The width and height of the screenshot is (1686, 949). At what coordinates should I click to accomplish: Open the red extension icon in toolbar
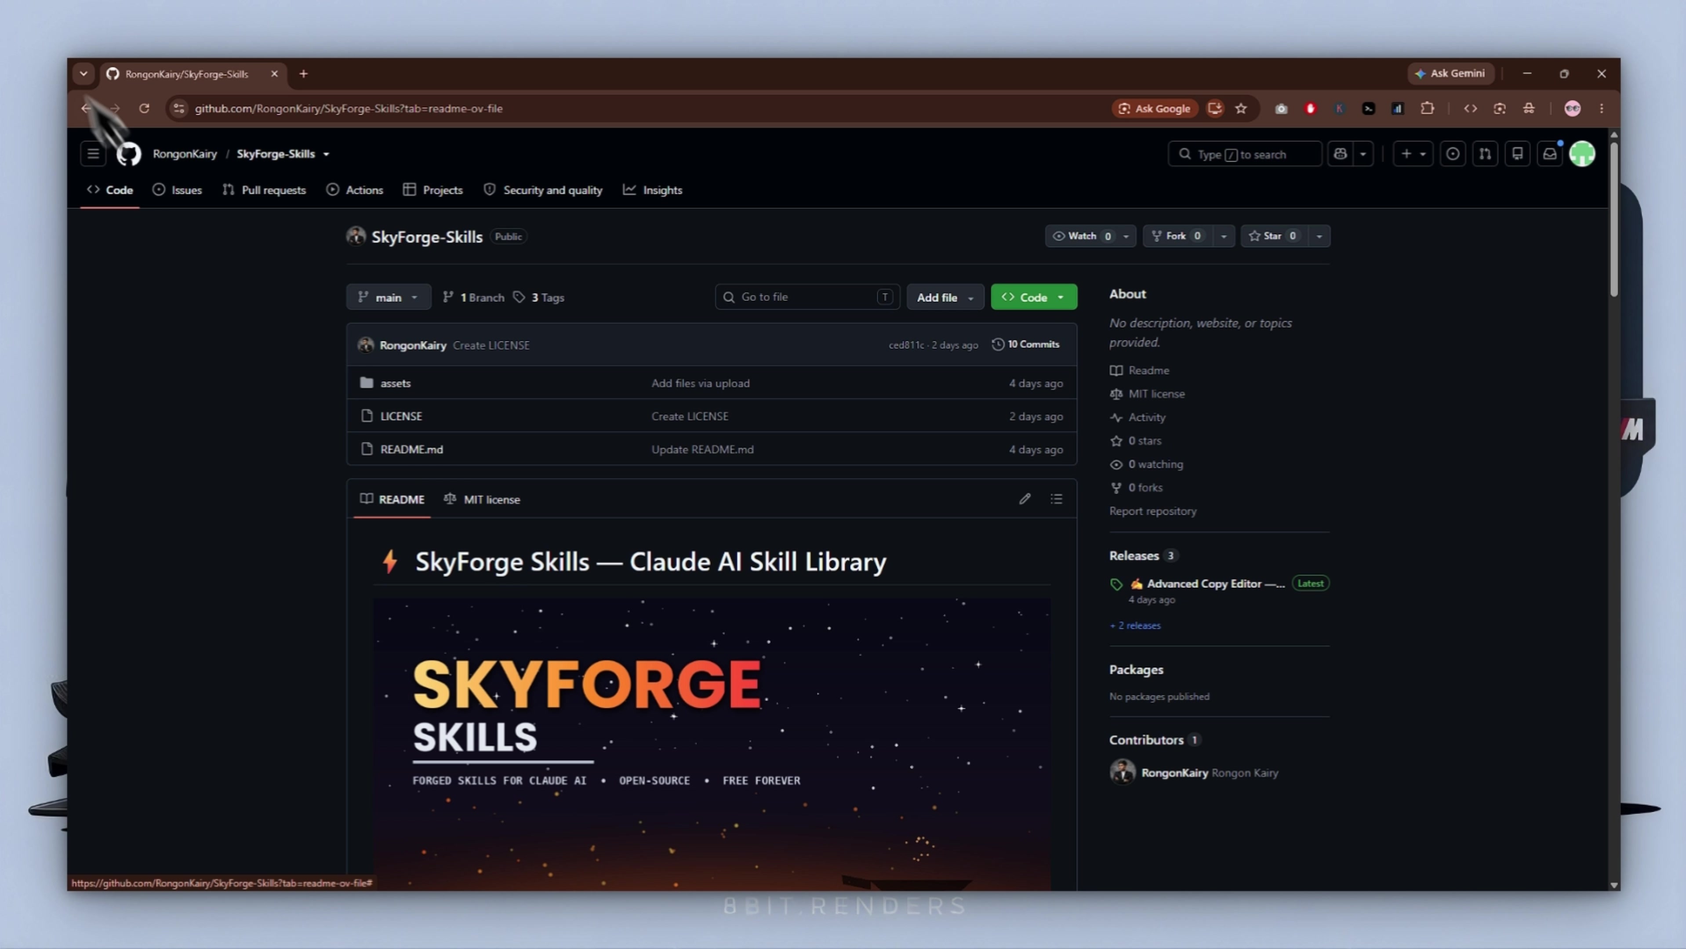pyautogui.click(x=1310, y=109)
